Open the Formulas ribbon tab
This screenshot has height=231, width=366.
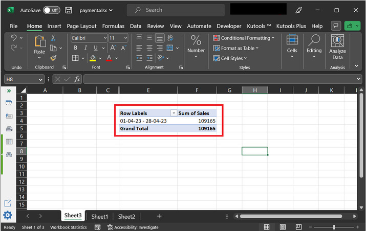point(113,26)
